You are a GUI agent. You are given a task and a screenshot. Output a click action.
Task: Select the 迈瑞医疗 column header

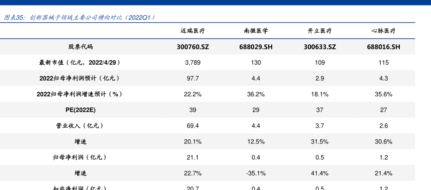pyautogui.click(x=193, y=31)
